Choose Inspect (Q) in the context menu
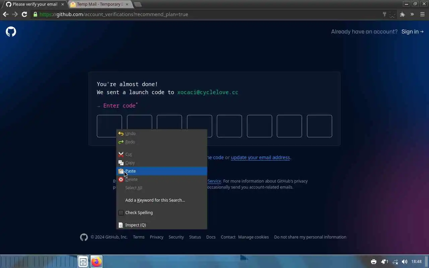429x268 pixels. pyautogui.click(x=162, y=225)
